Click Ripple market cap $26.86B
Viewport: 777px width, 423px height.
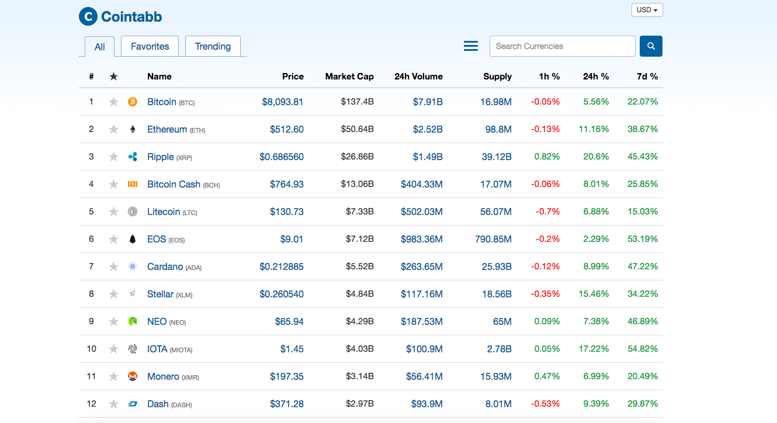click(x=358, y=157)
